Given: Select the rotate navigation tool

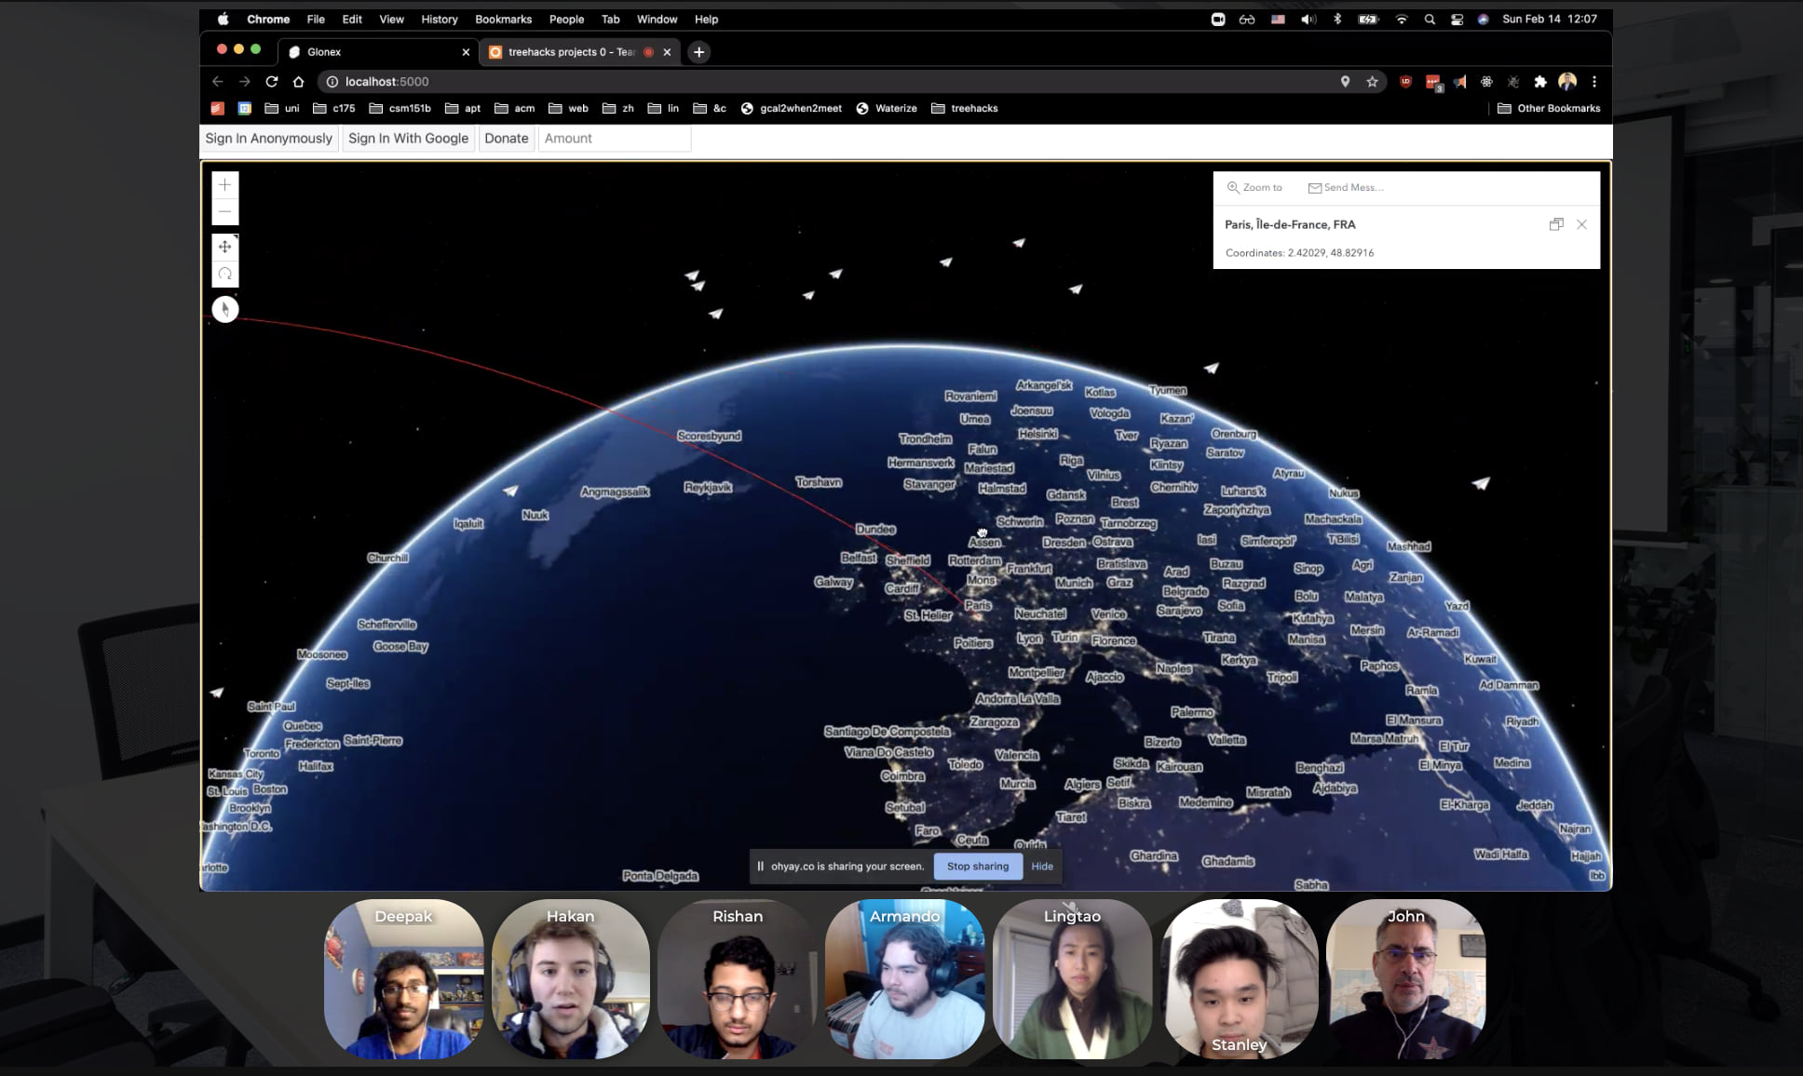Looking at the screenshot, I should pyautogui.click(x=224, y=274).
